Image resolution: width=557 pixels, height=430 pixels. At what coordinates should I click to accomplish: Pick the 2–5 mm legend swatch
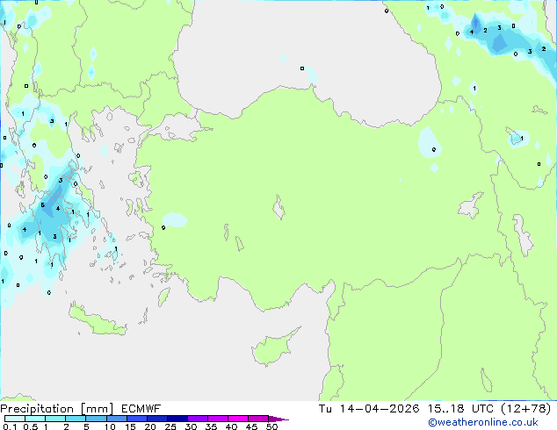pyautogui.click(x=76, y=419)
